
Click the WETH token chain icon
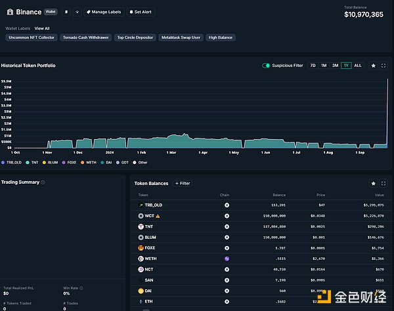227,259
